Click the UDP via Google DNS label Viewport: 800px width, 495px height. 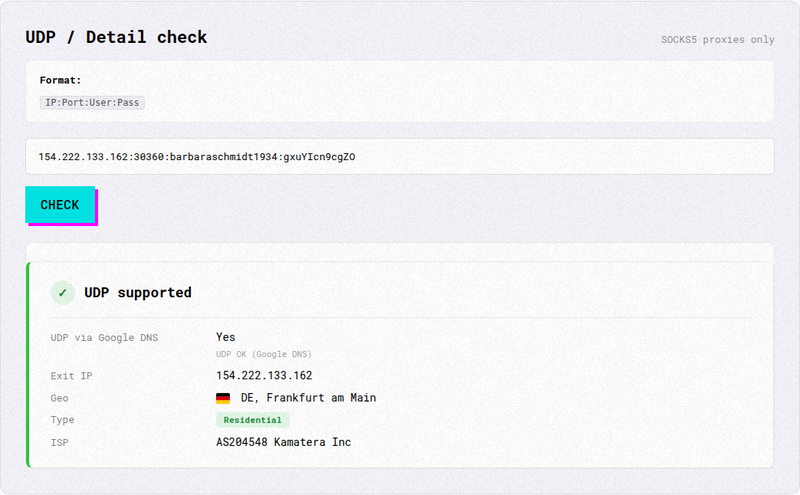coord(104,338)
